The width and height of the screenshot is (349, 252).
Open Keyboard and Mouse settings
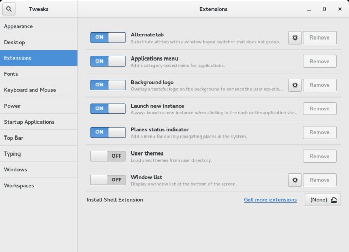tap(38, 90)
